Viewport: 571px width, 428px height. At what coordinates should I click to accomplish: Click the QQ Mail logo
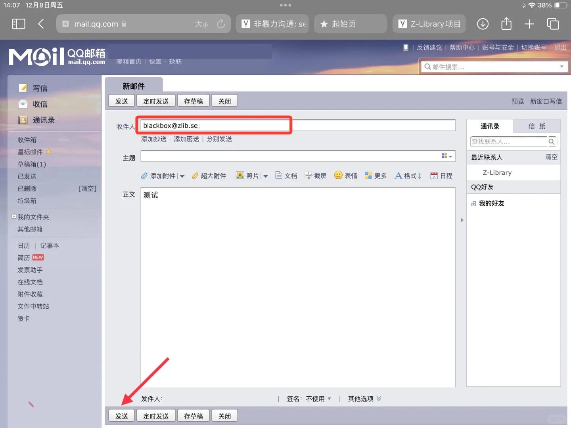tap(57, 57)
